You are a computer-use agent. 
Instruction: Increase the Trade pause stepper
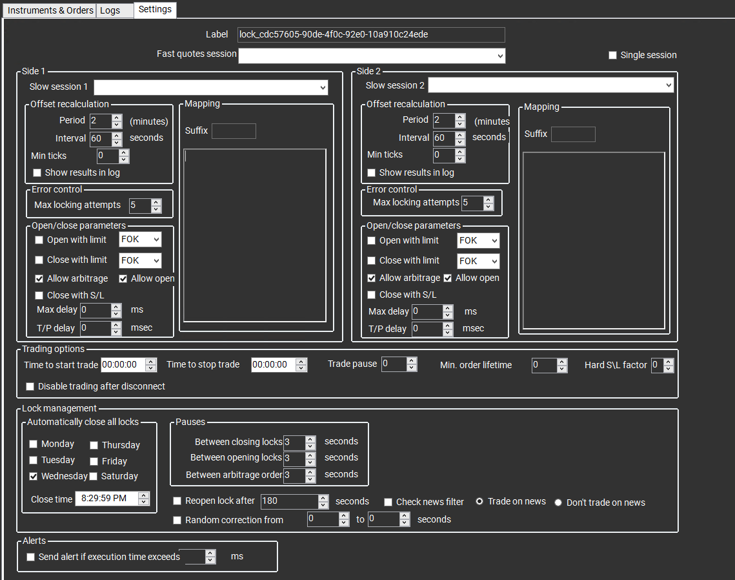click(x=412, y=360)
